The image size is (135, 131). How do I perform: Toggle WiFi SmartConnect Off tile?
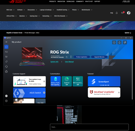78,81
